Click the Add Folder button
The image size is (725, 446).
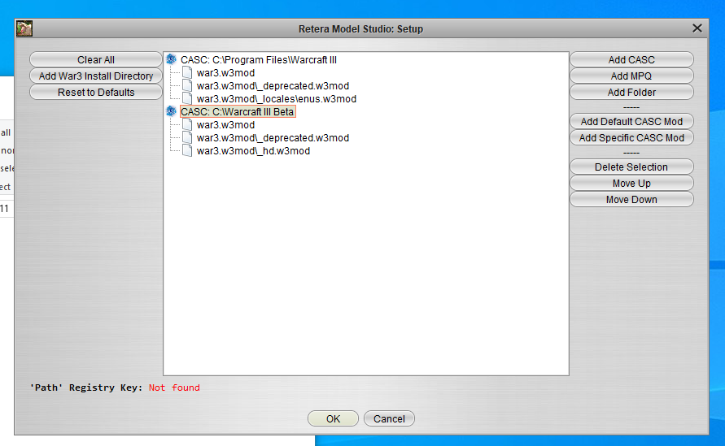pyautogui.click(x=631, y=92)
